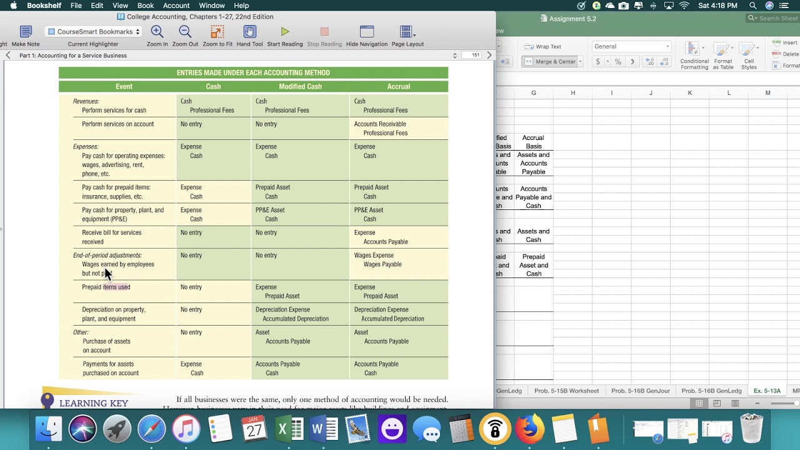
Task: Open the File menu
Action: pos(76,6)
